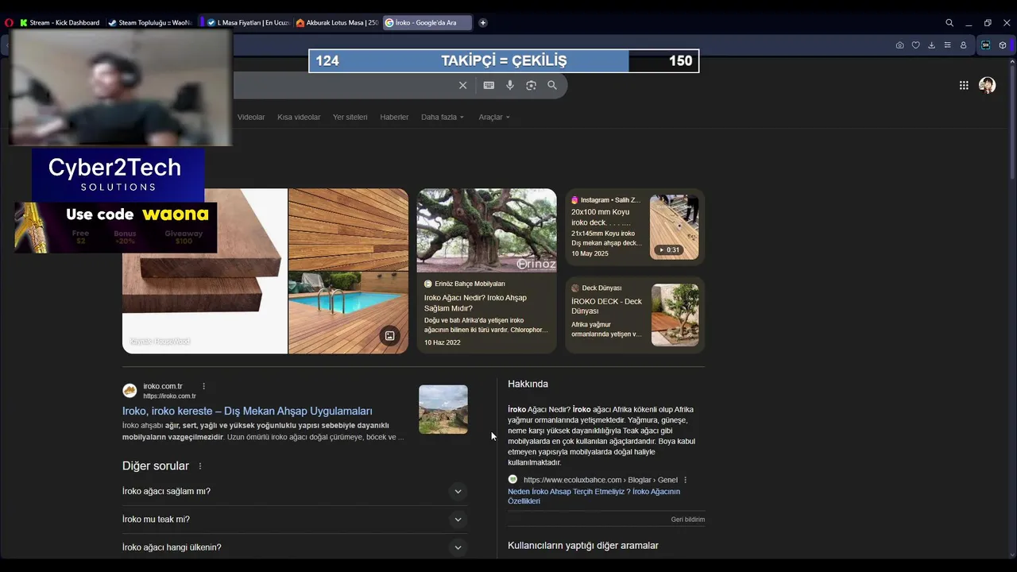Switch to Stream - Kick Dashboard tab

(60, 22)
